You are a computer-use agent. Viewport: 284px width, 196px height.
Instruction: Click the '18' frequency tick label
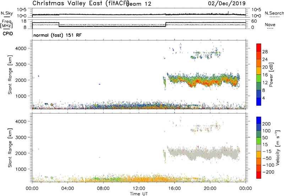pyautogui.click(x=24, y=21)
